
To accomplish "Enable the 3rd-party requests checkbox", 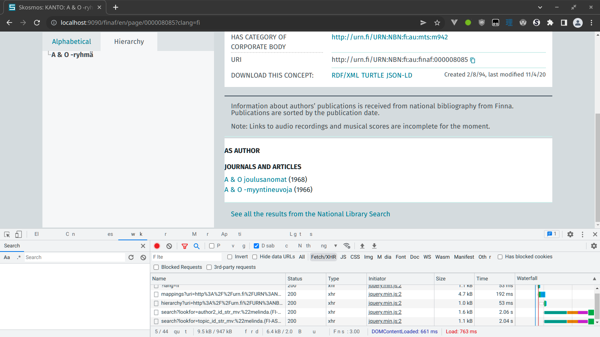I will pos(209,267).
